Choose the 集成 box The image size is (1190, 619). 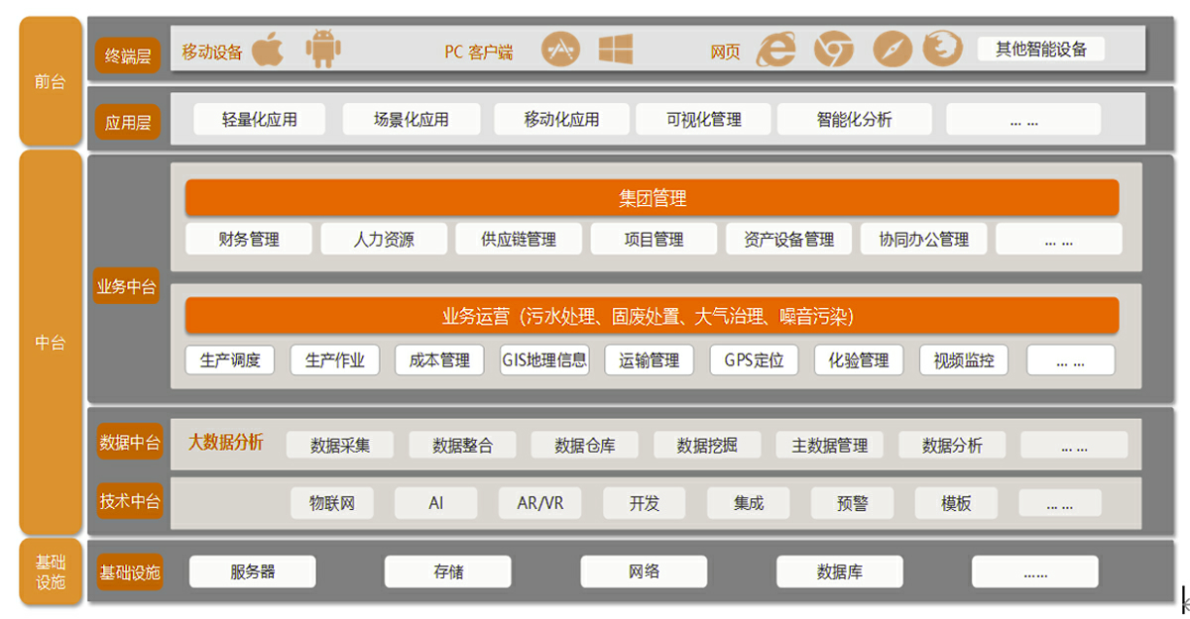749,503
